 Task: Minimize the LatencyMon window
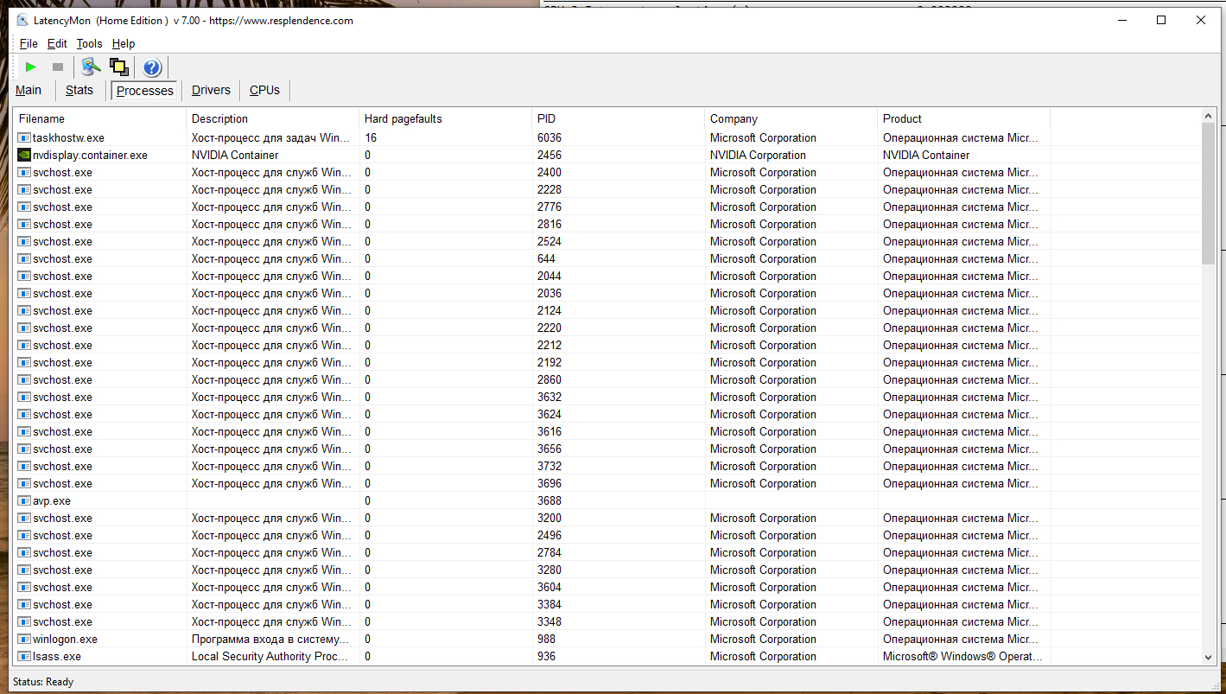[1121, 21]
